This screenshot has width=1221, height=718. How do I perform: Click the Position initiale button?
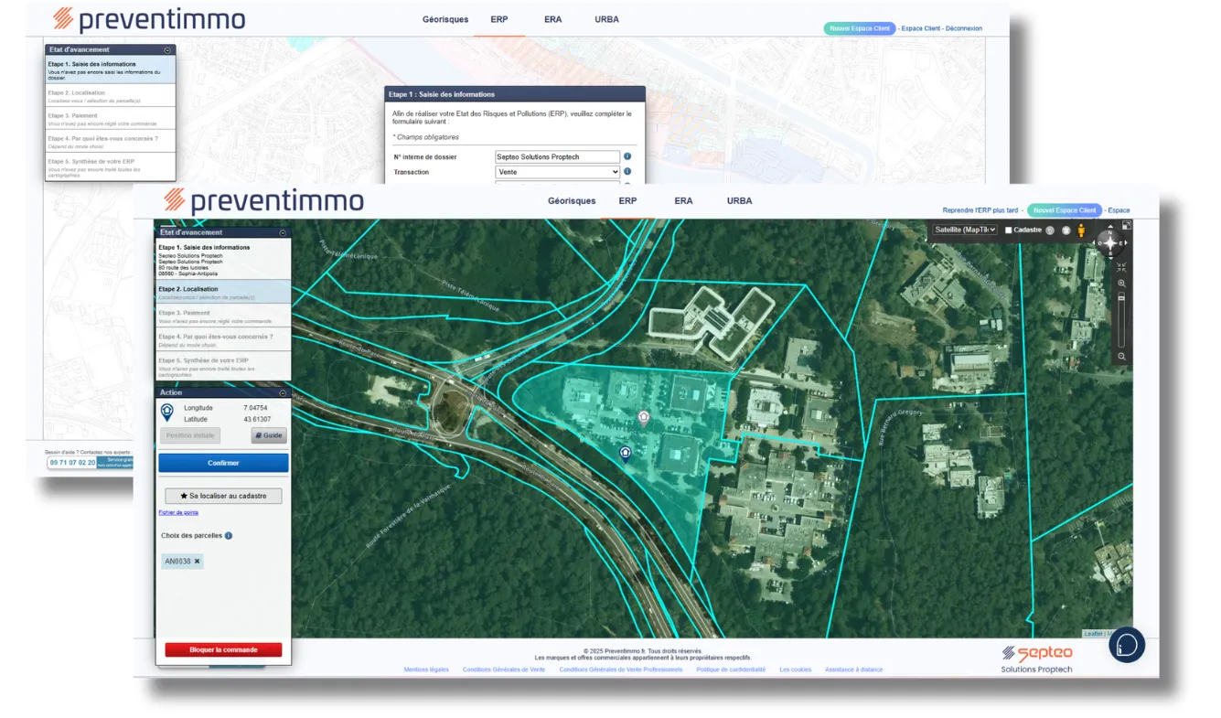tap(190, 435)
